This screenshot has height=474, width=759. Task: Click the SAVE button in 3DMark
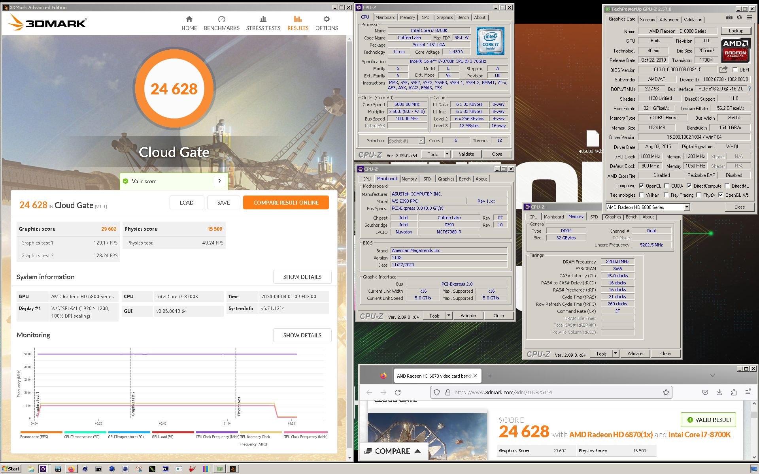[x=223, y=203]
